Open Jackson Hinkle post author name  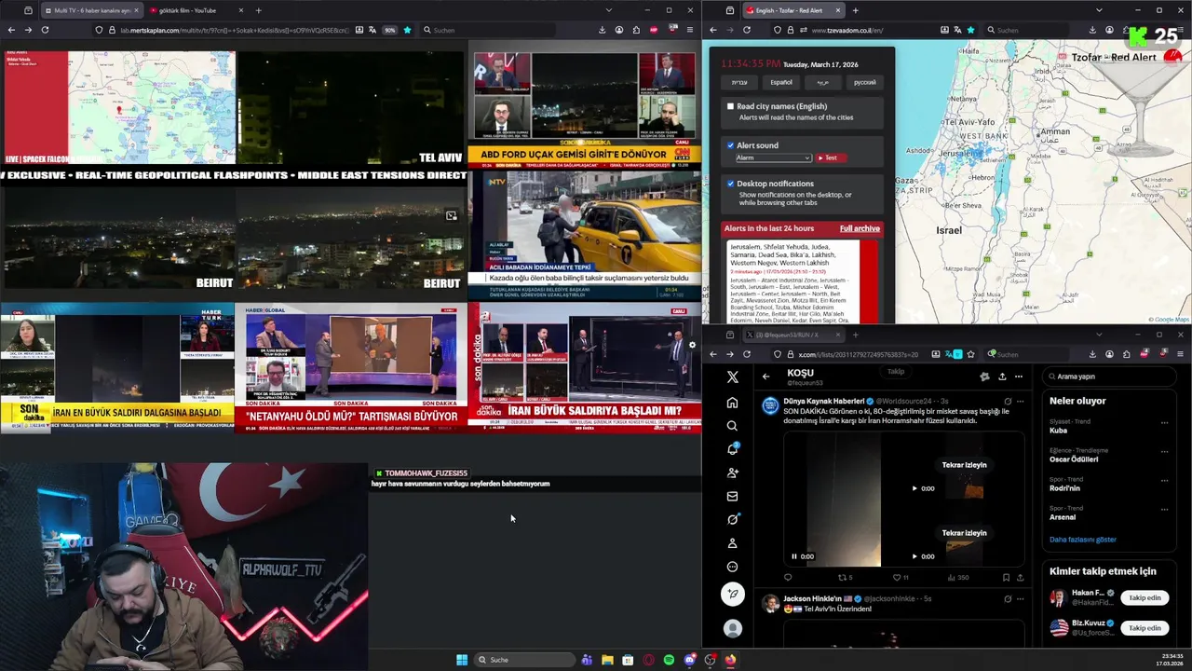(x=812, y=598)
